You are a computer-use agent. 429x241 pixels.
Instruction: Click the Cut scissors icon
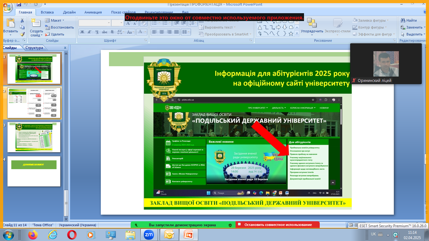pyautogui.click(x=22, y=20)
